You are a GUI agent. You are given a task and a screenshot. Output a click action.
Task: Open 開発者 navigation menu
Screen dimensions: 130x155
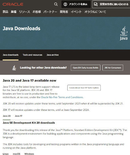(64, 12)
